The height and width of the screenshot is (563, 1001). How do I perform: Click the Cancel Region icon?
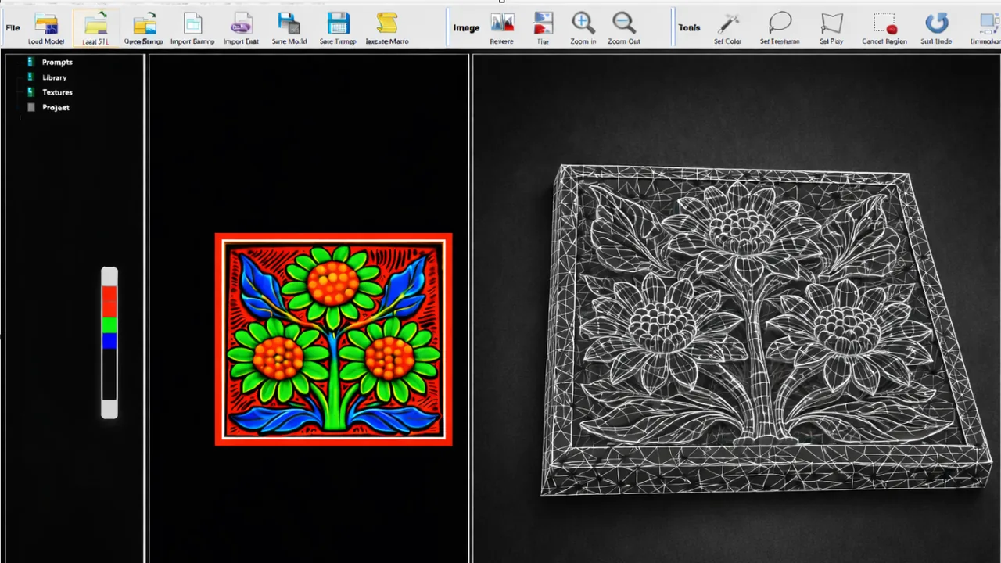884,23
